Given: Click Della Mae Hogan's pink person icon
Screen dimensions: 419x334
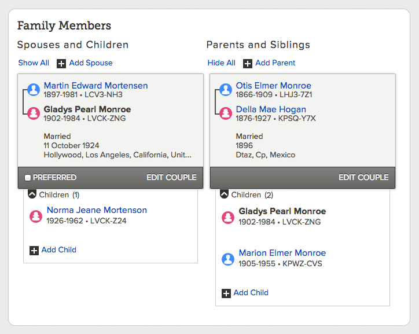Looking at the screenshot, I should 226,113.
